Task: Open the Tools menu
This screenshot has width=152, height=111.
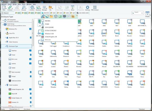Action: coord(24,4)
